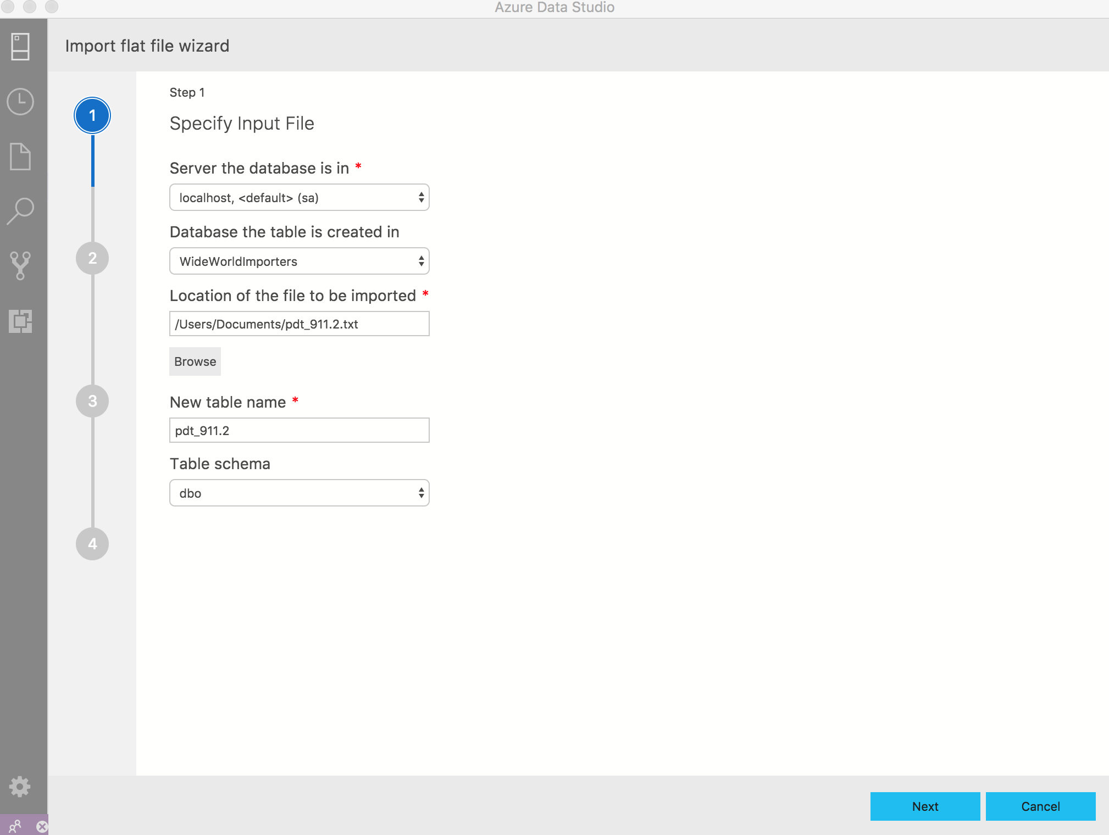Click Next to proceed to step 2
Viewport: 1109px width, 835px height.
924,805
